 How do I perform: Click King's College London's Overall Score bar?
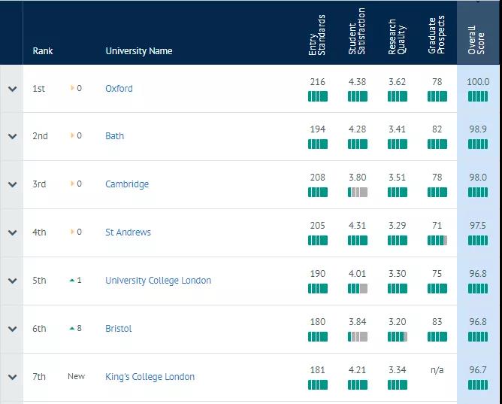(478, 384)
